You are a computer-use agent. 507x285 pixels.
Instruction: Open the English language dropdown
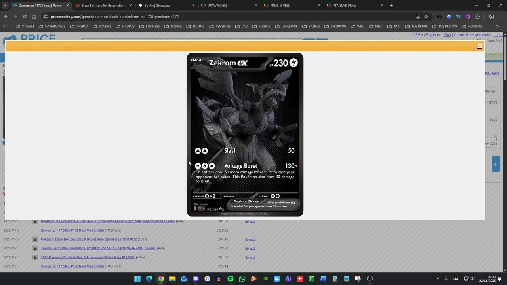coord(433,35)
